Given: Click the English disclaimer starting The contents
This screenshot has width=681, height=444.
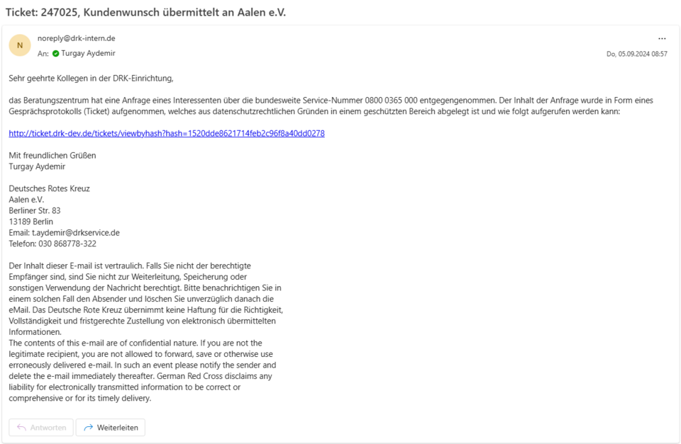Looking at the screenshot, I should tap(143, 371).
